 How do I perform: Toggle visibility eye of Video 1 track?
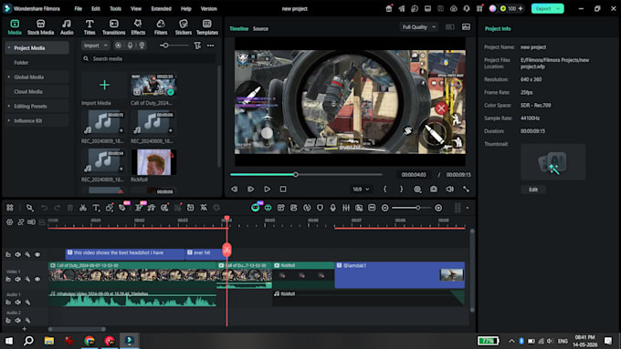pyautogui.click(x=37, y=279)
